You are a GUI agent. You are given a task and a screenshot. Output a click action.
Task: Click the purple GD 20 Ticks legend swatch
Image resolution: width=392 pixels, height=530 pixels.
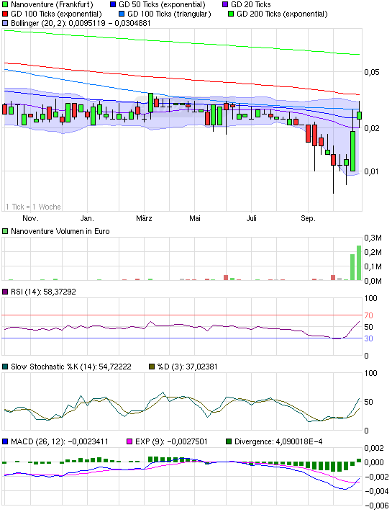point(225,5)
